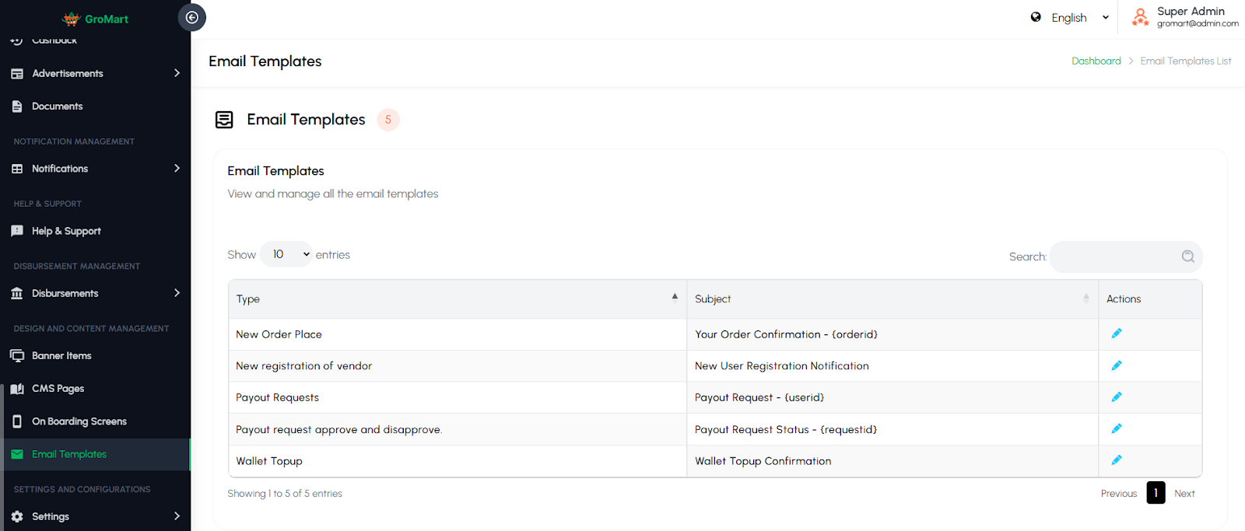Viewport: 1245px width, 531px height.
Task: Select Banner Items in the sidebar
Action: pyautogui.click(x=61, y=356)
